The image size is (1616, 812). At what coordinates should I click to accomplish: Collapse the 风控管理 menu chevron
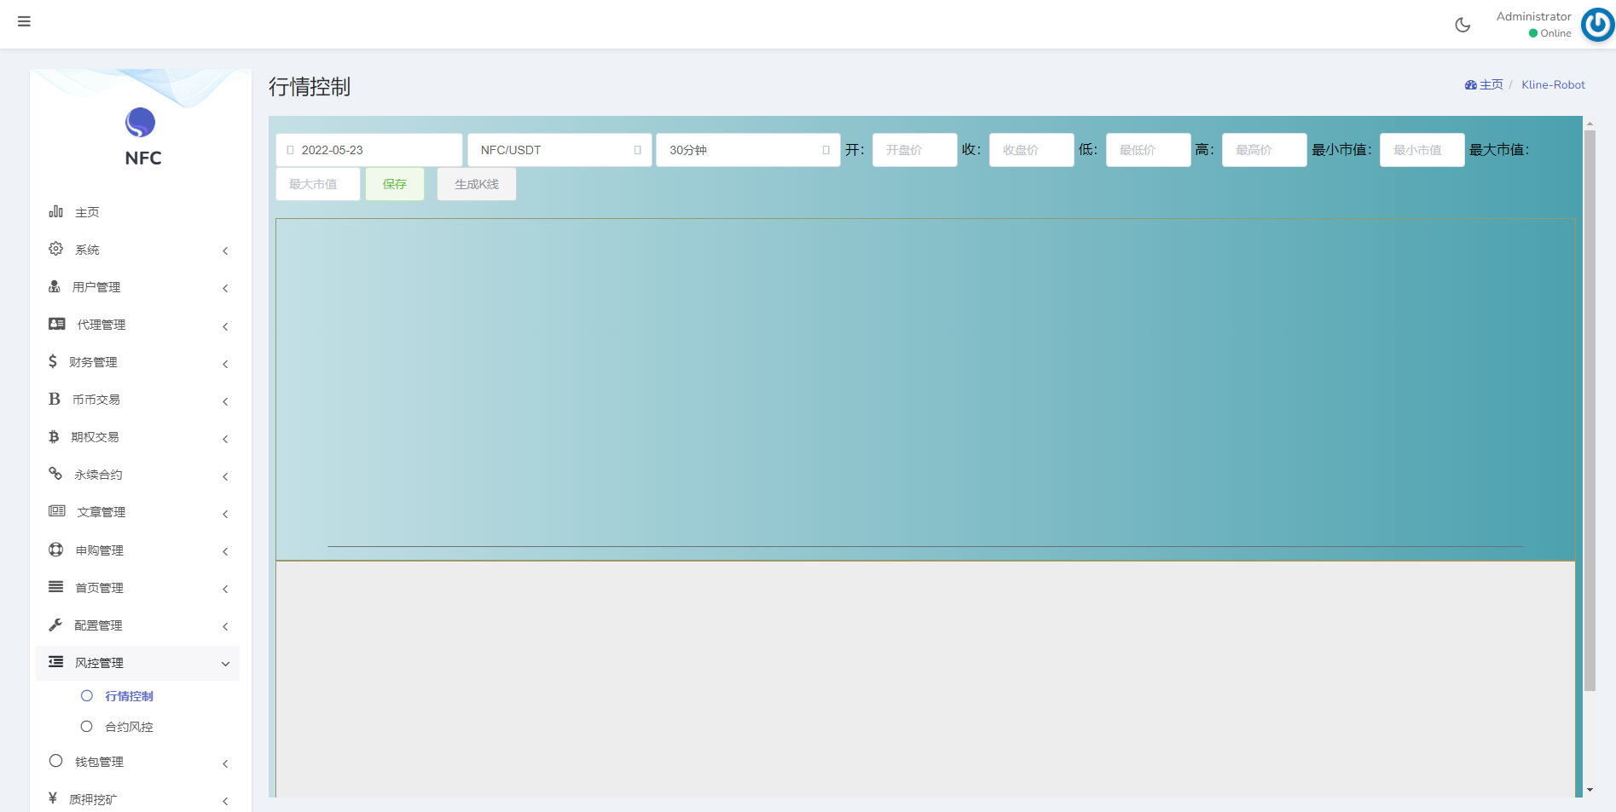tap(225, 664)
